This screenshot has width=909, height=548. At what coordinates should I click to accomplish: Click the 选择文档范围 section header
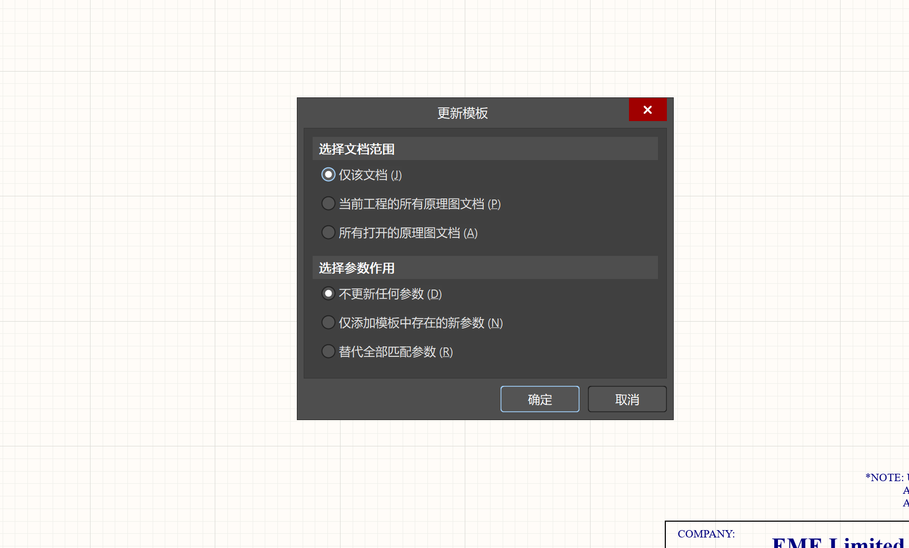point(357,150)
